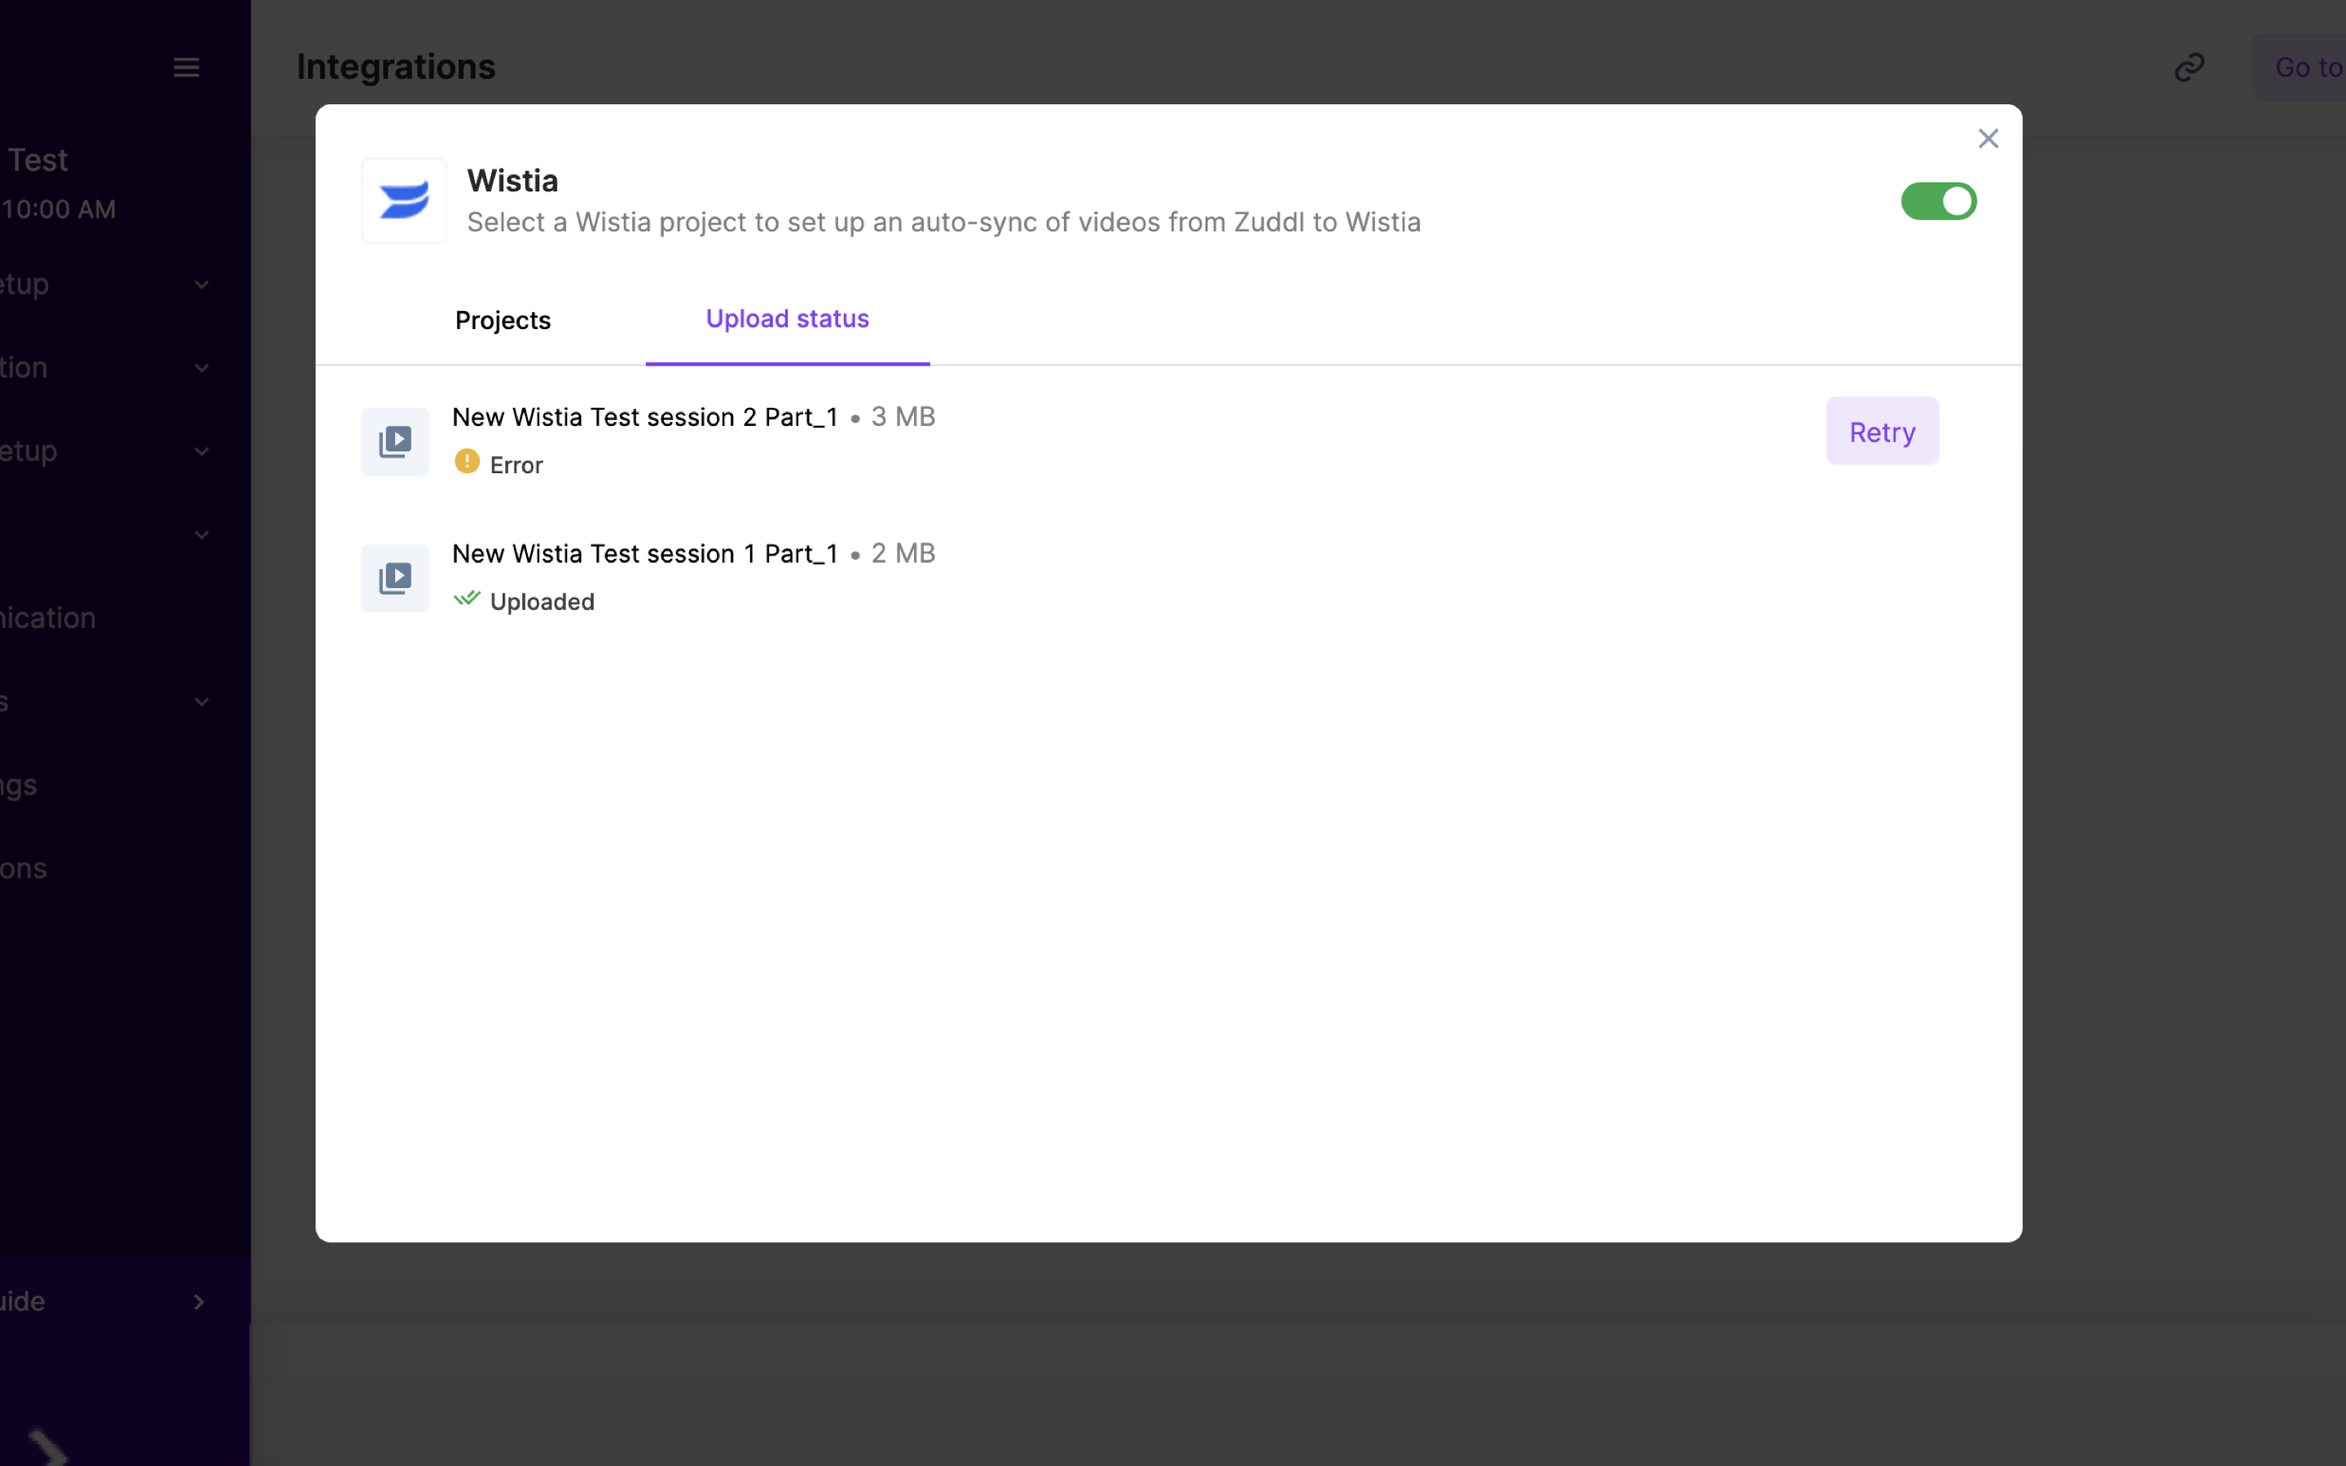Expand the second sidebar section chevron

[202, 368]
